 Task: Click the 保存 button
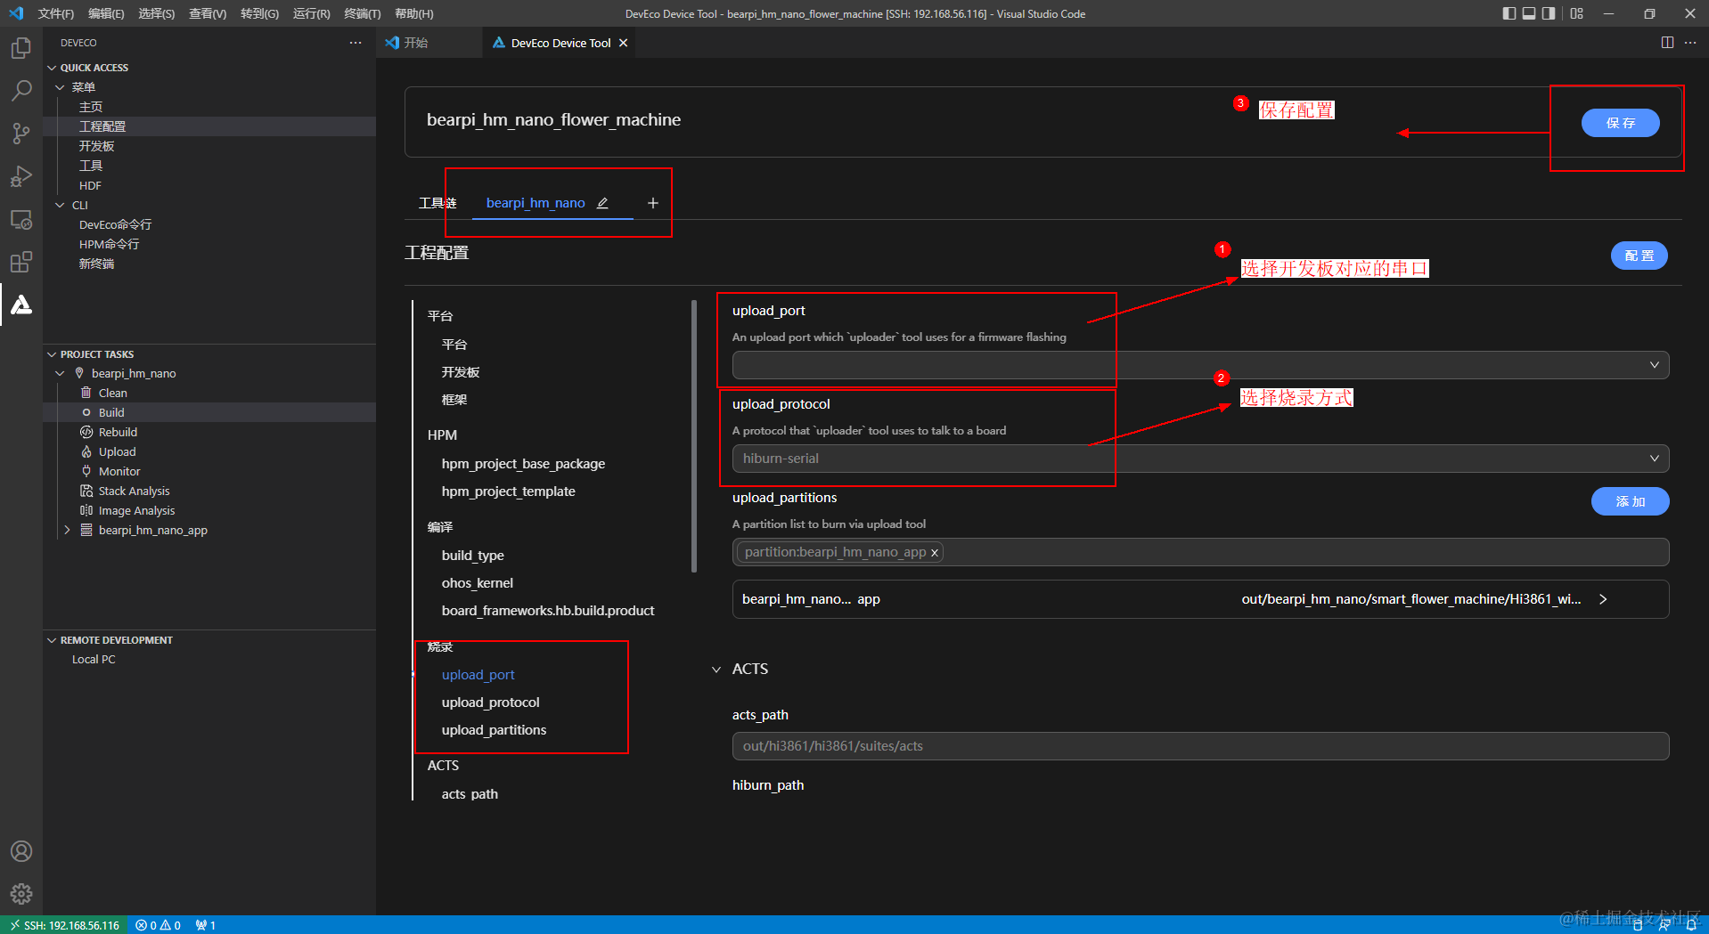tap(1620, 123)
